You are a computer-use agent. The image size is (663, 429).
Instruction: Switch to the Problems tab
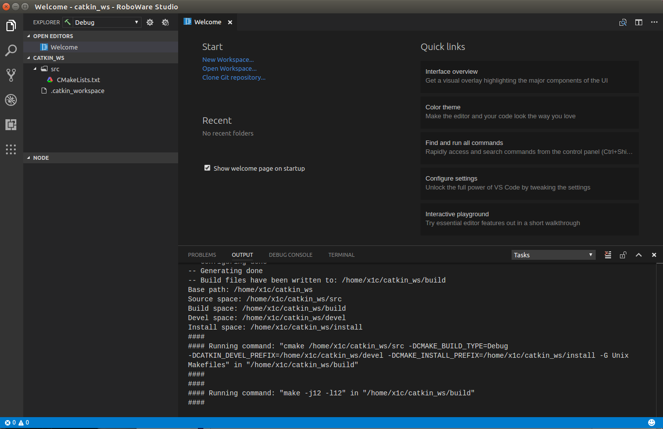(x=202, y=255)
